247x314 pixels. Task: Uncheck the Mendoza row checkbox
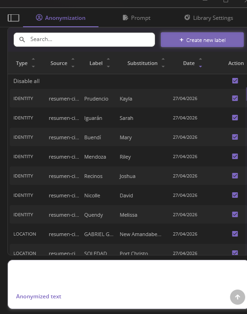pos(235,156)
